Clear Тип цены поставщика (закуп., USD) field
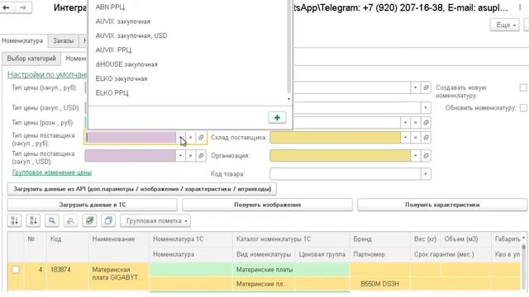The image size is (529, 297). (190, 156)
